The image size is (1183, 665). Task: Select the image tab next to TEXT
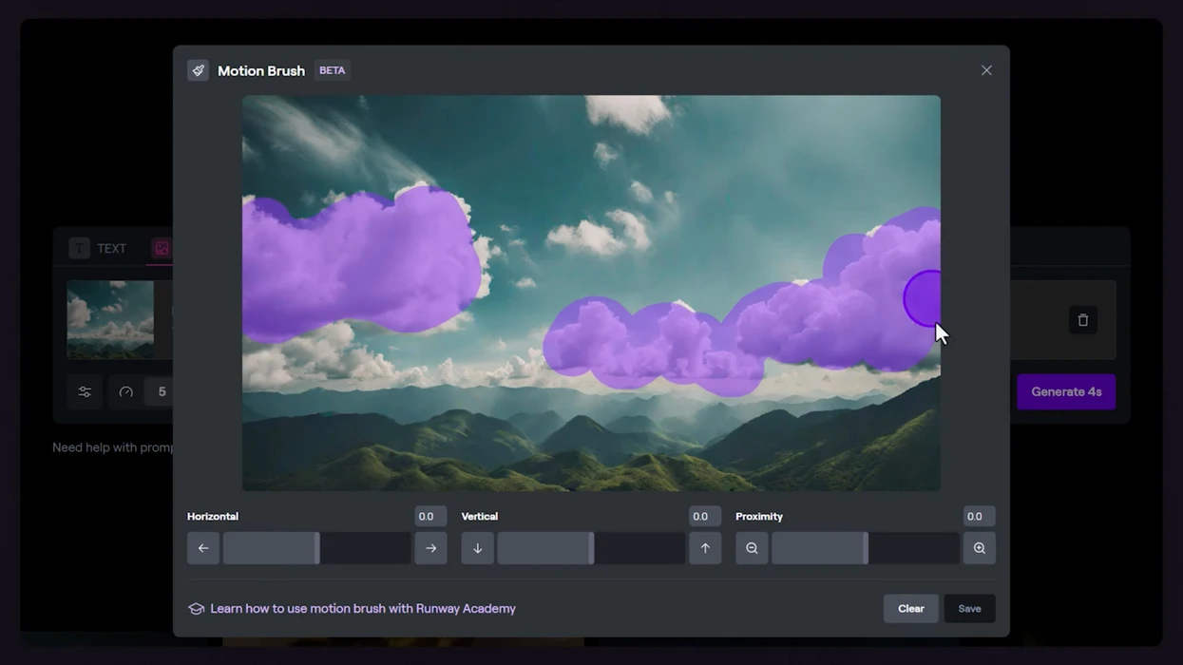click(x=162, y=249)
